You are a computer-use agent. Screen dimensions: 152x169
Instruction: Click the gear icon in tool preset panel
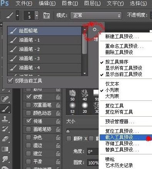point(95,29)
